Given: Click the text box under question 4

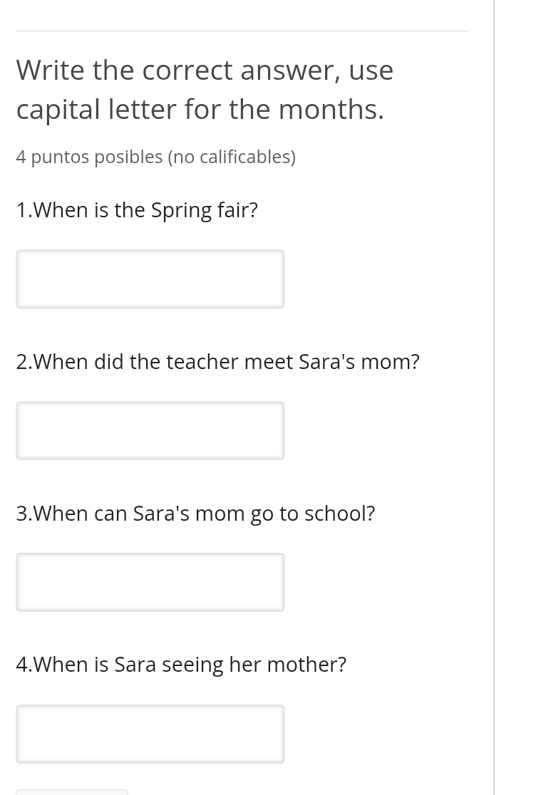Looking at the screenshot, I should pos(150,734).
